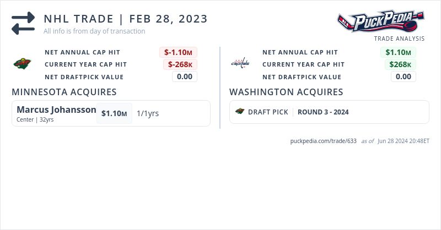Click Johansson's 1/1yrs contract term
The height and width of the screenshot is (230, 441).
point(148,113)
